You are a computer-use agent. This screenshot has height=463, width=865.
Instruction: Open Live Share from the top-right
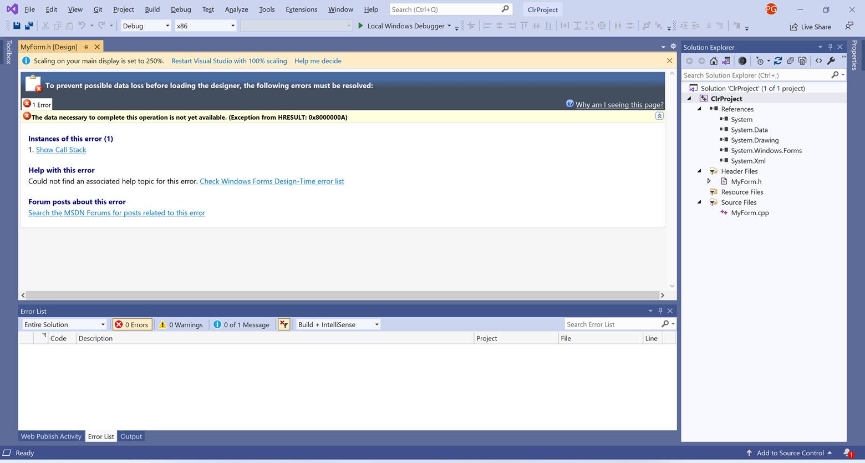coord(811,27)
